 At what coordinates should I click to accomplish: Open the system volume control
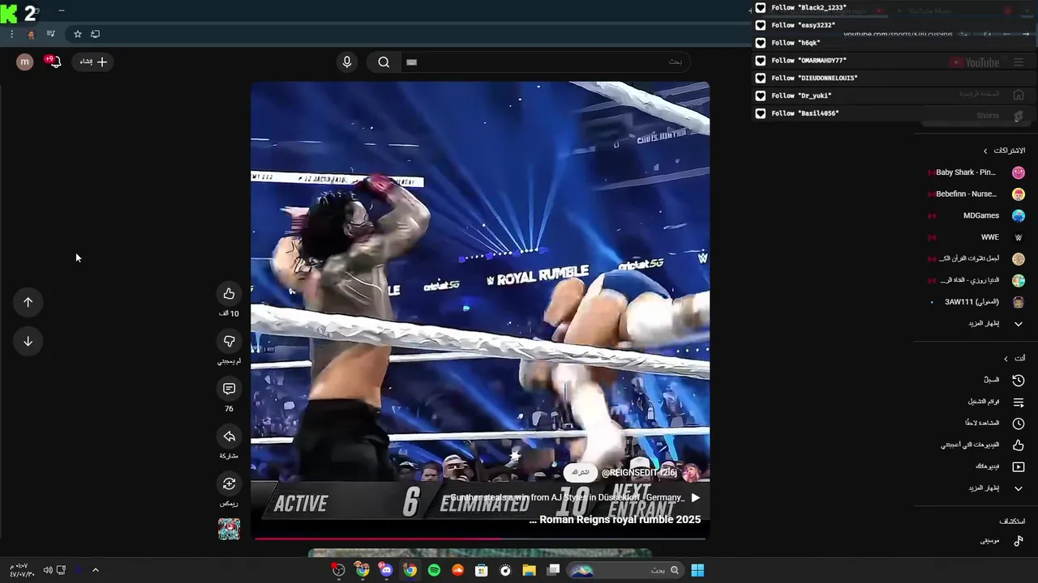(48, 570)
